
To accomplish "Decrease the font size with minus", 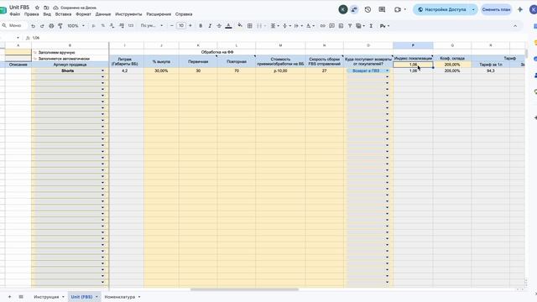I will pos(172,26).
